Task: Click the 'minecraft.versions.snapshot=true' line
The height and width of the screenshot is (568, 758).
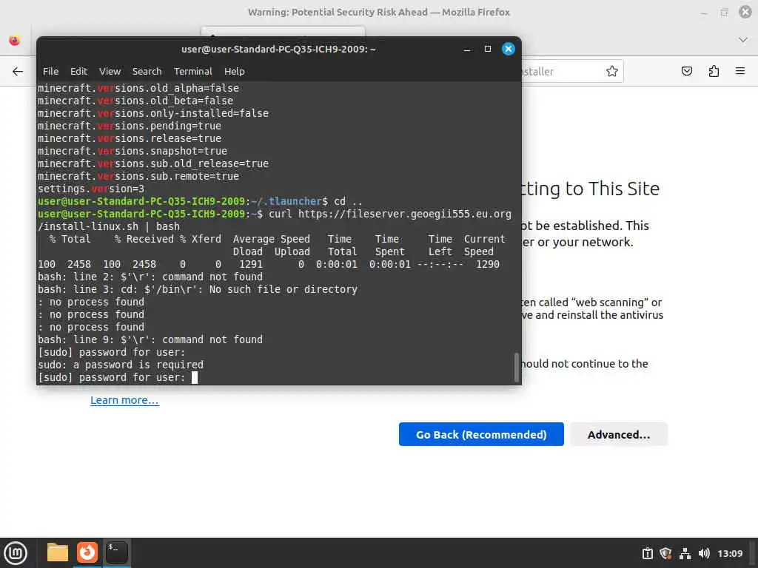Action: point(133,151)
